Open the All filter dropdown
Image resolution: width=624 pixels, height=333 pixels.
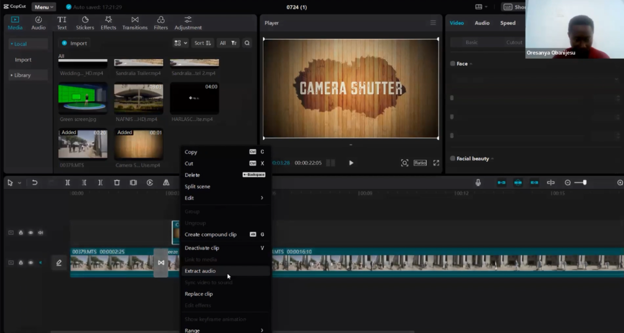click(228, 43)
